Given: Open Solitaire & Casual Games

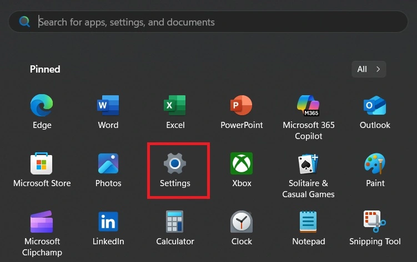Looking at the screenshot, I should click(x=308, y=164).
